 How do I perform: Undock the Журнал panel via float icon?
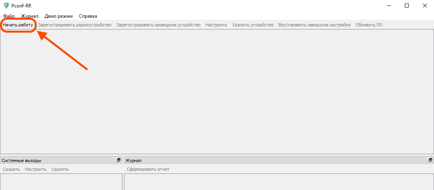[x=430, y=160]
